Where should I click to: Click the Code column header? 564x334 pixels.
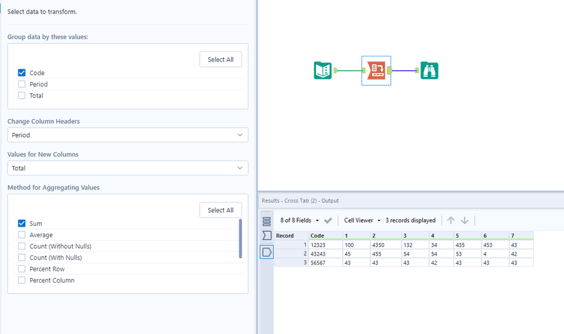click(325, 236)
